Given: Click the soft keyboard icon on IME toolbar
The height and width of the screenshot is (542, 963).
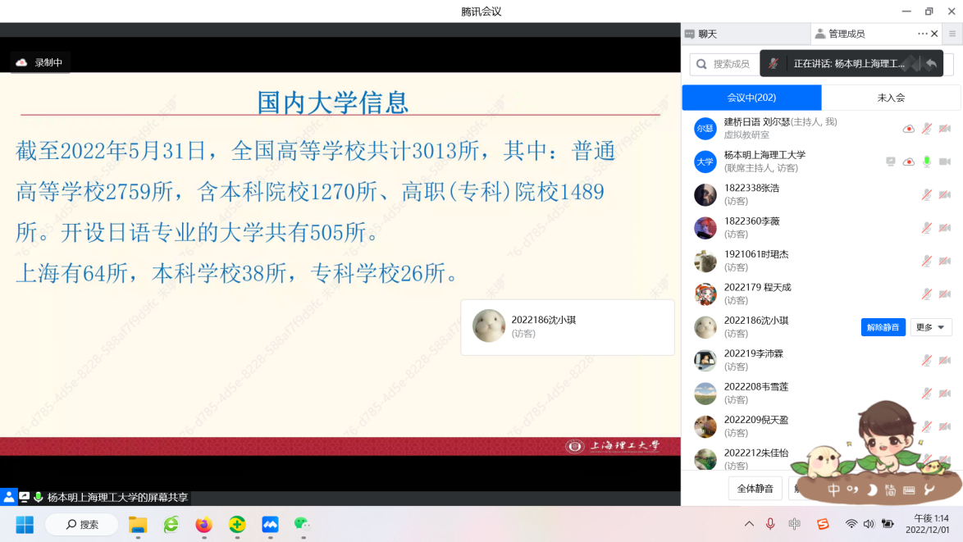Looking at the screenshot, I should coord(909,490).
